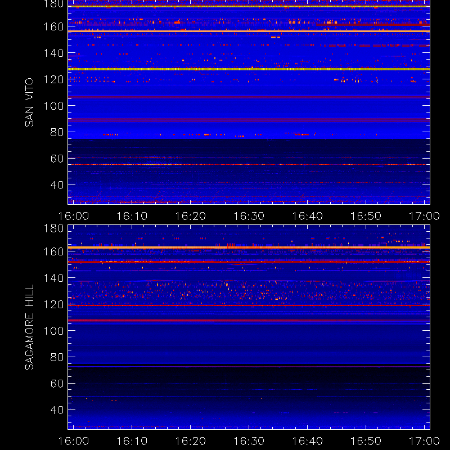Click 16:30 under the San Vito plot

point(249,216)
